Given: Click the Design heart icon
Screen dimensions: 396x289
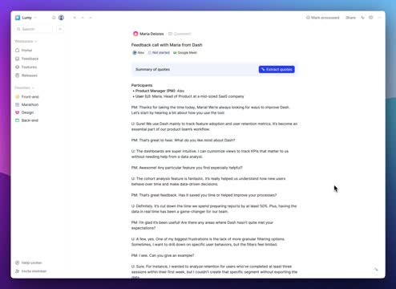Looking at the screenshot, I should (x=18, y=112).
